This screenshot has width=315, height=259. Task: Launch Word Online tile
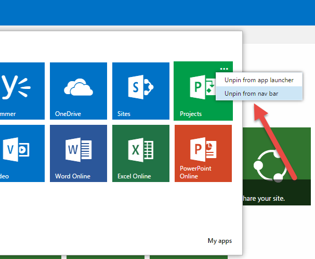click(x=78, y=153)
